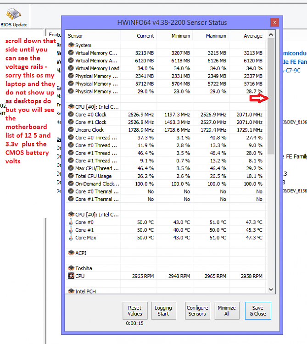Image resolution: width=307 pixels, height=344 pixels.
Task: Click the Core #1 temperature thermometer icon
Action: pos(71,229)
